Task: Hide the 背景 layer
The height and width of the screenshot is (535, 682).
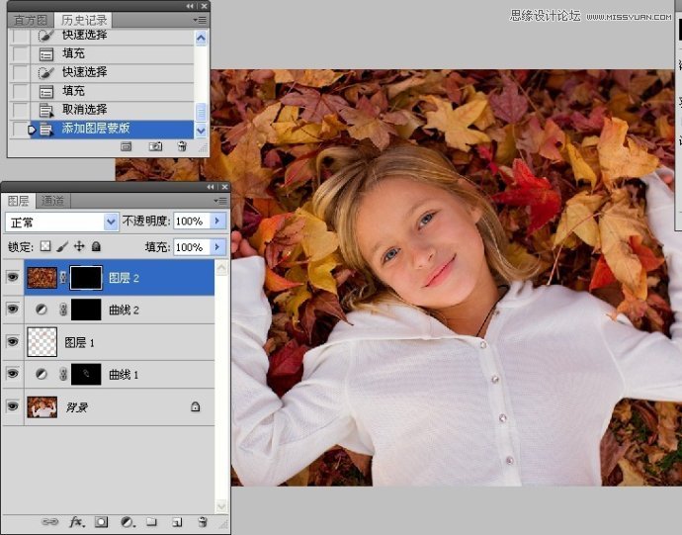Action: [13, 405]
